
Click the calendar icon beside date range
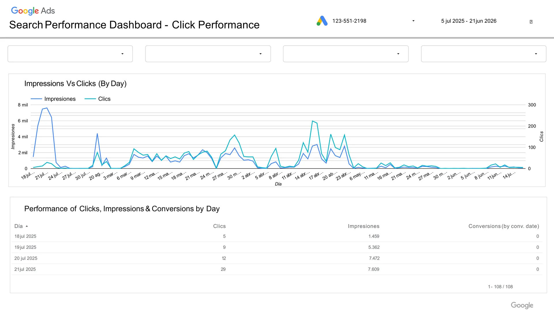pyautogui.click(x=531, y=22)
